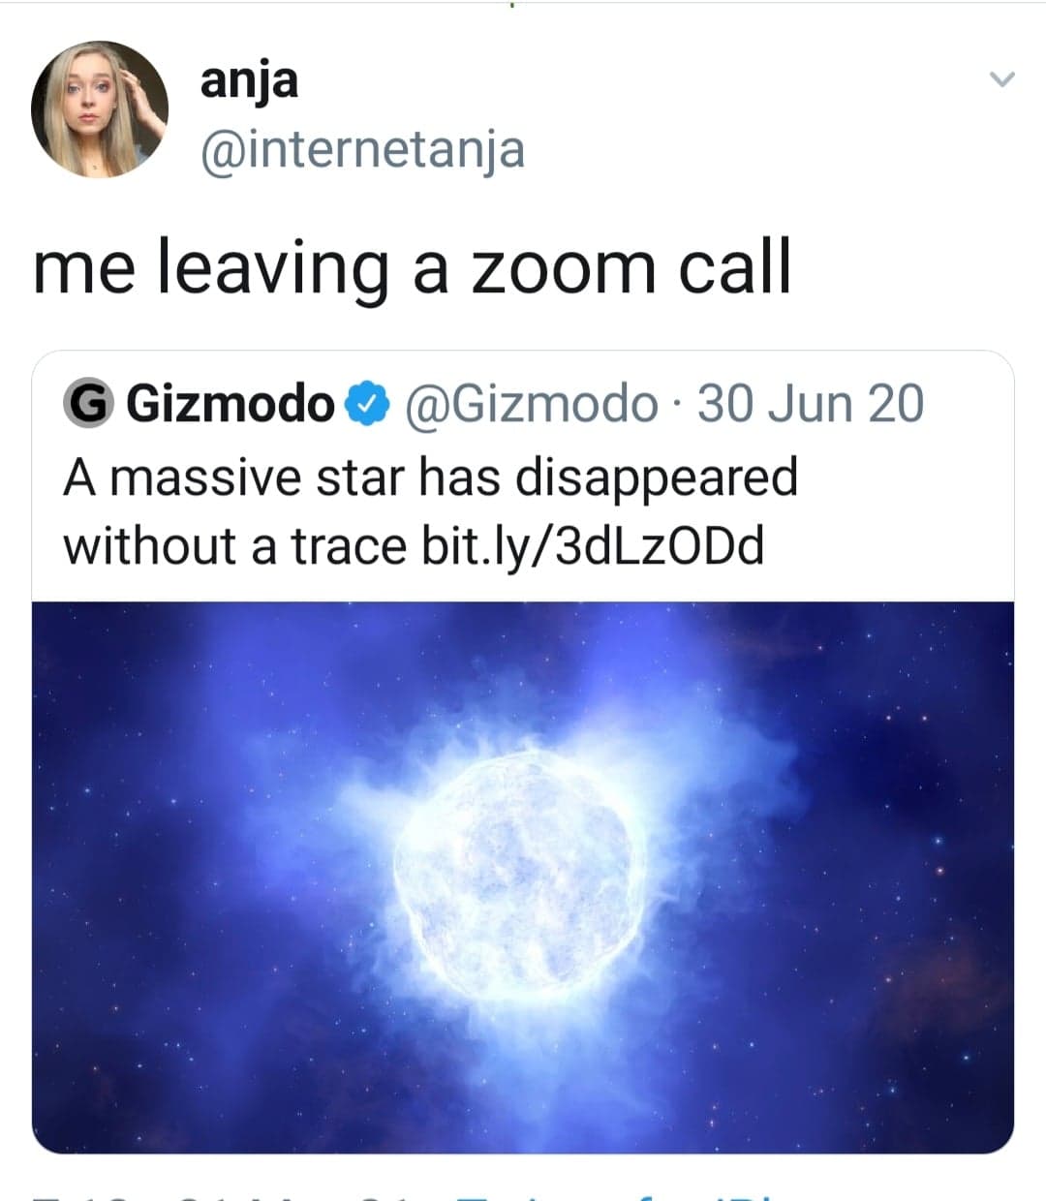The height and width of the screenshot is (1201, 1046).
Task: Click the word disappeared in quoted tweet
Action: click(x=656, y=480)
